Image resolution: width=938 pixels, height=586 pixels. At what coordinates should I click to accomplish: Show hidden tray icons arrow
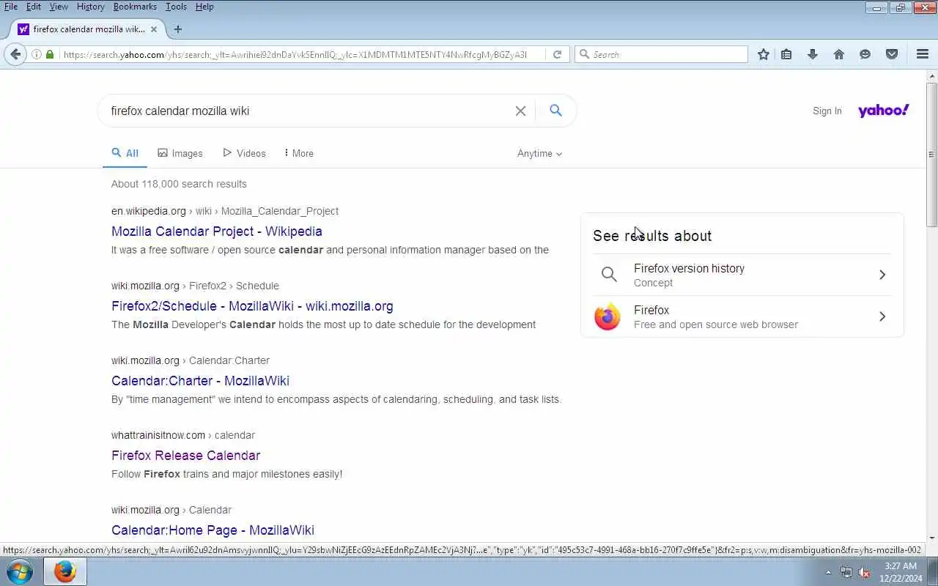[828, 573]
